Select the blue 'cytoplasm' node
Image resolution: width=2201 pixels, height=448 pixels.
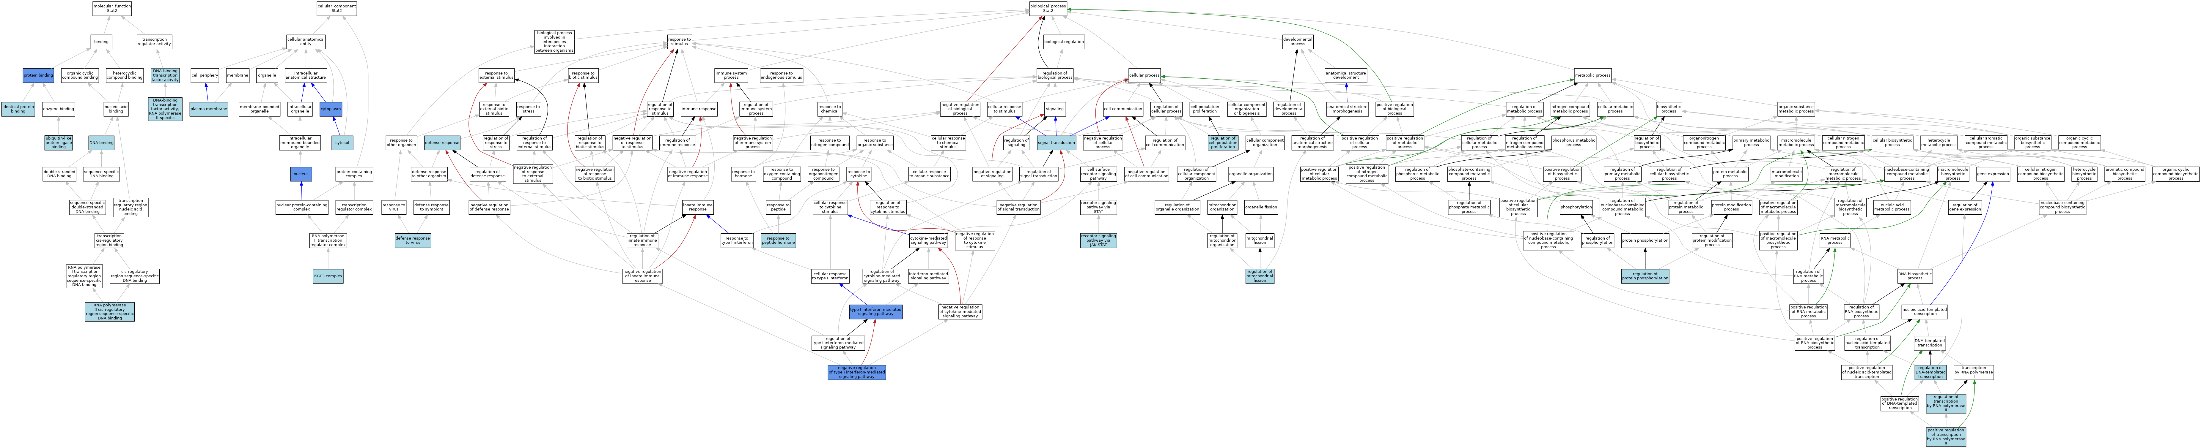click(331, 109)
